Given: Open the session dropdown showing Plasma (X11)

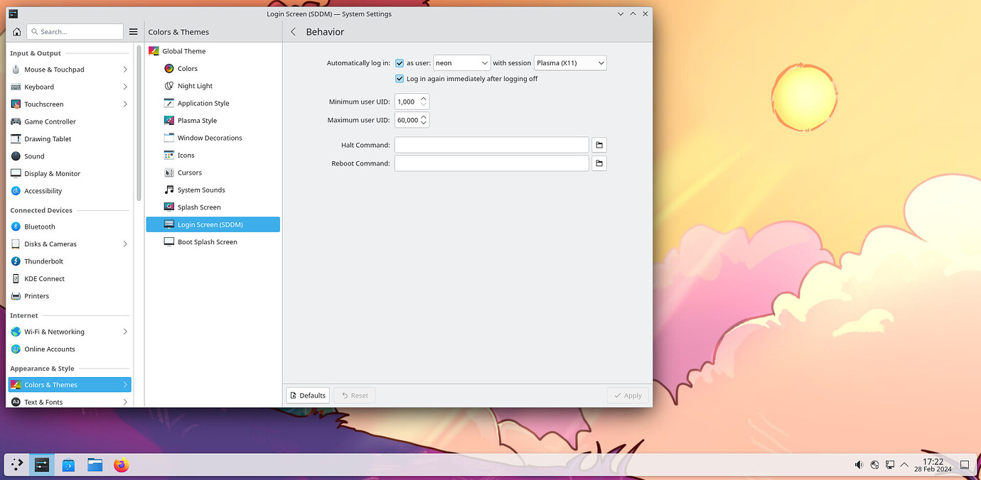Looking at the screenshot, I should coord(570,62).
